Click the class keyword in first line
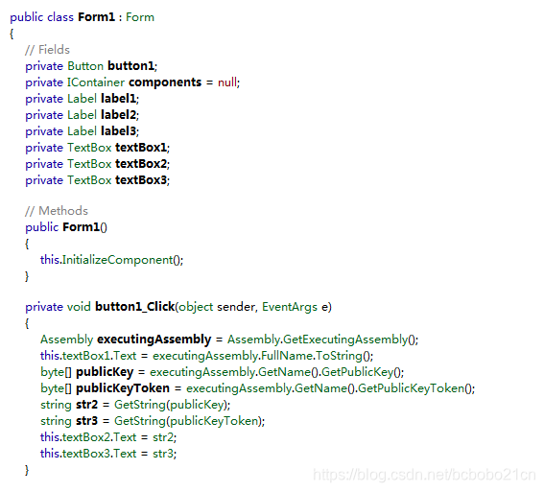The image size is (544, 492). tap(60, 17)
